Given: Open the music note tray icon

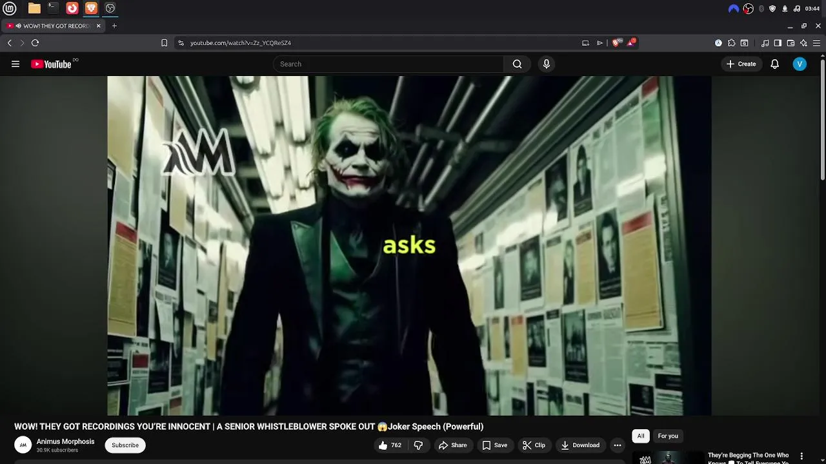Looking at the screenshot, I should click(x=797, y=8).
